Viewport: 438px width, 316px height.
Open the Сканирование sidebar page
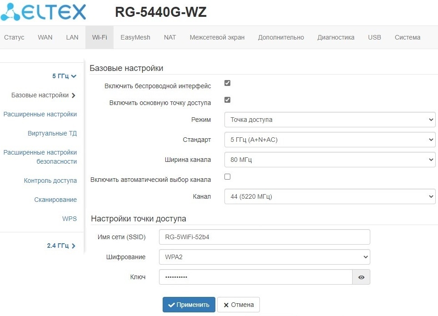pyautogui.click(x=55, y=200)
